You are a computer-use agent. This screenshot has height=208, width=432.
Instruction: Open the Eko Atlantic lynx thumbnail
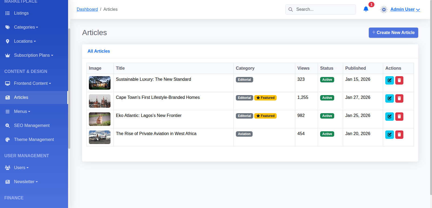click(100, 119)
